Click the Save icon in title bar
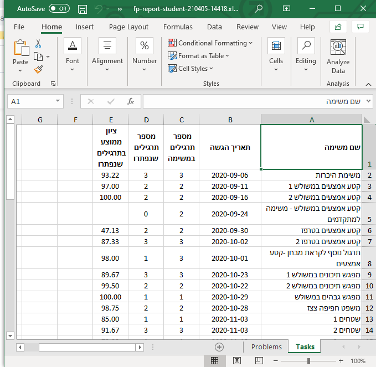 pos(82,9)
